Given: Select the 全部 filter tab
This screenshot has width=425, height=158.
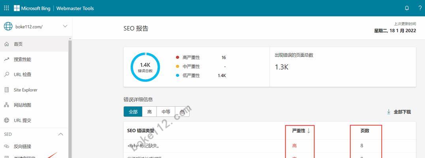Looking at the screenshot, I should (x=133, y=111).
